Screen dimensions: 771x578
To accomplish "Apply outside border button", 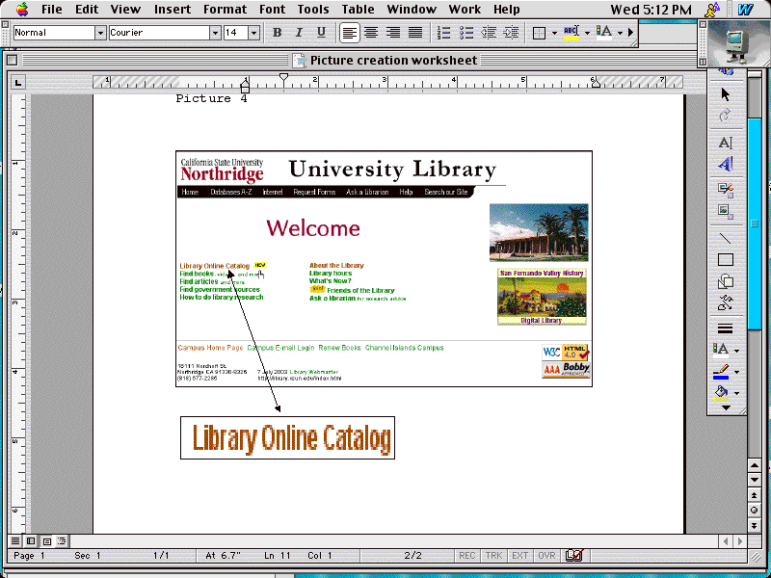I will tap(540, 33).
